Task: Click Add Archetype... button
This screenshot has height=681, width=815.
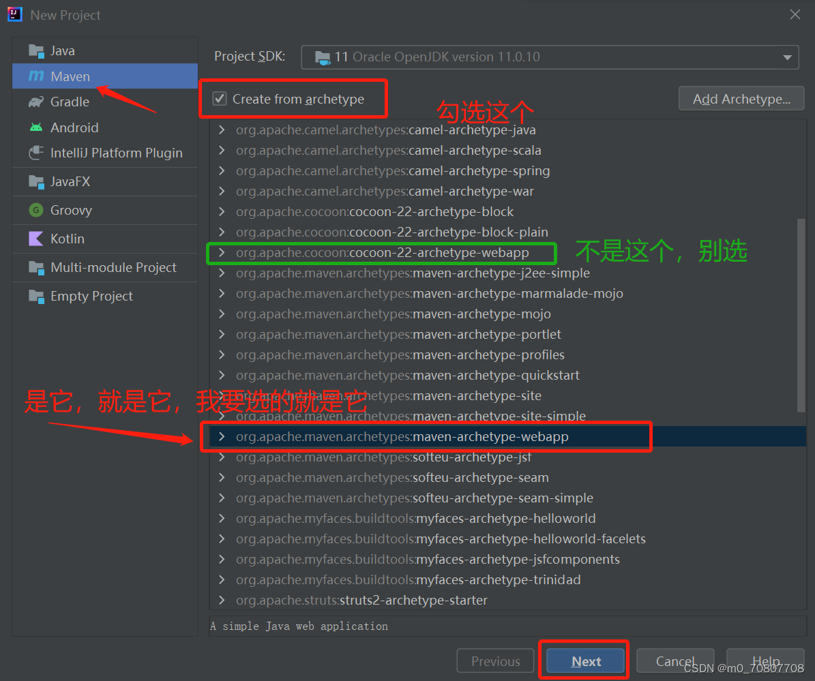Action: 741,99
